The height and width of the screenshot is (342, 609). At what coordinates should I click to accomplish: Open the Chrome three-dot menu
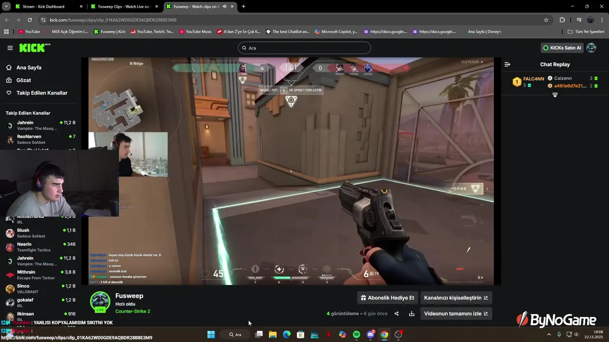pyautogui.click(x=602, y=20)
